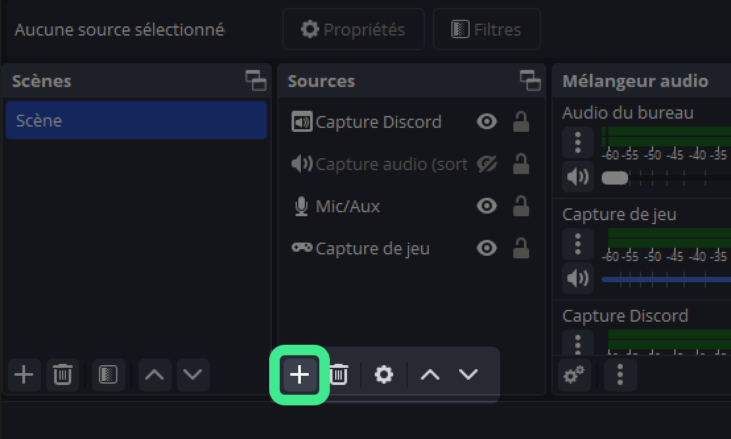The height and width of the screenshot is (439, 731).
Task: Delete the scene using Scenes trash icon
Action: pos(63,374)
